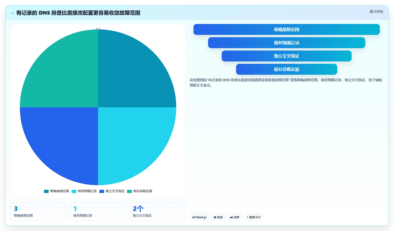This screenshot has width=394, height=231.
Task: Toggle 明确故障范围 legend color swatch
Action: tap(46, 191)
